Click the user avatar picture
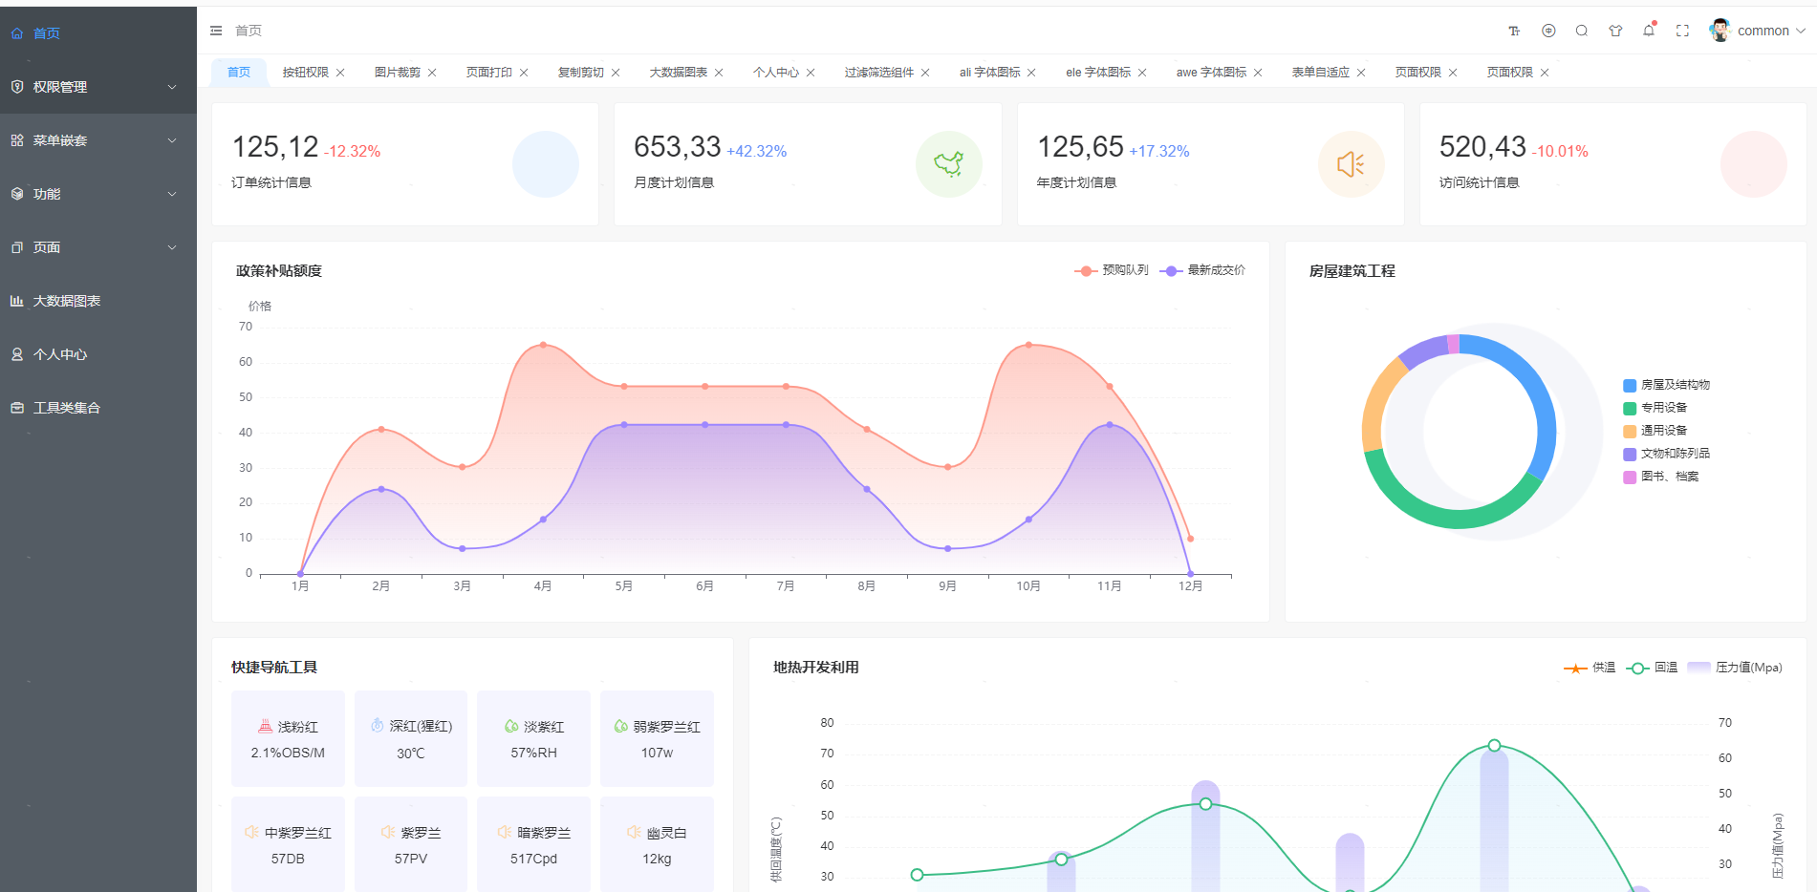 pos(1720,31)
